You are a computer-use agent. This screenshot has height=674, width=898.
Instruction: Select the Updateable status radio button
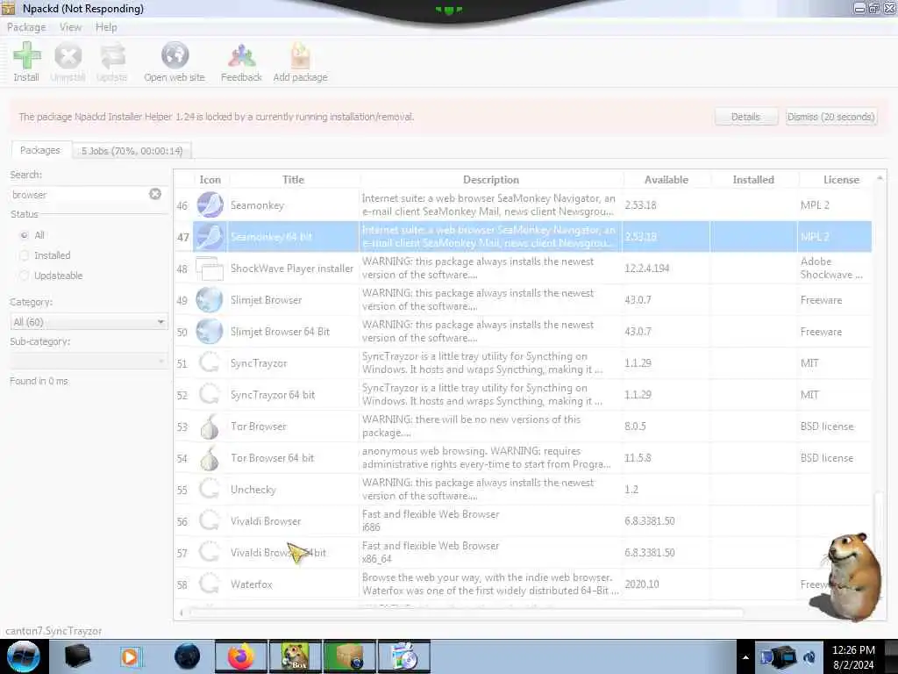24,276
